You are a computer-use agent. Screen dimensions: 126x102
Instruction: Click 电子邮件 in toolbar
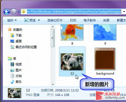90,20
